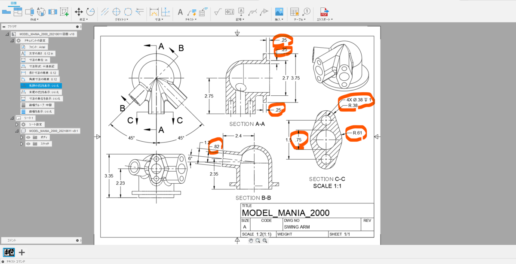
Task: Click the base view creation icon
Action: 6,12
